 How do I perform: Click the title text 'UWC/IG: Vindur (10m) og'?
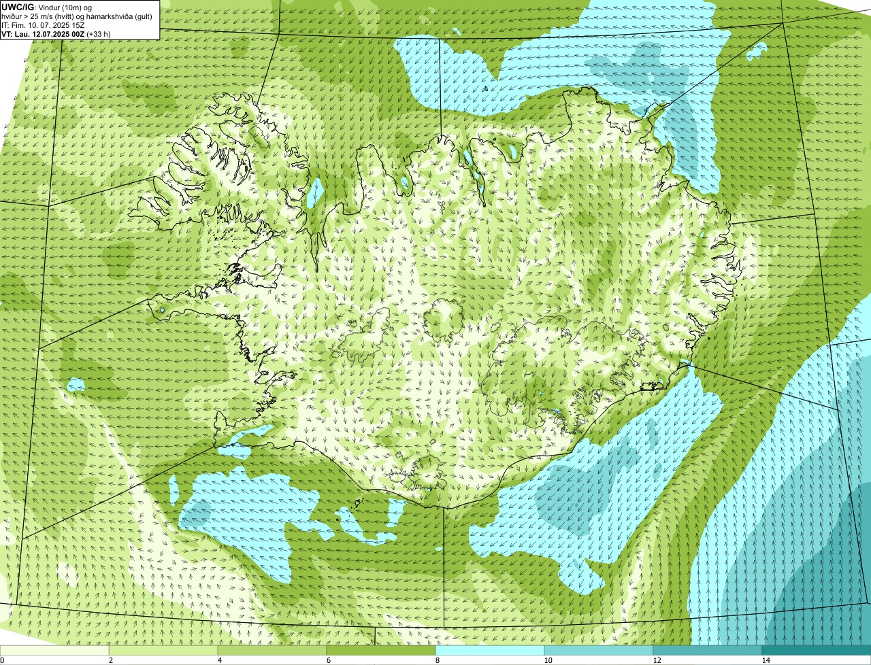pos(46,7)
